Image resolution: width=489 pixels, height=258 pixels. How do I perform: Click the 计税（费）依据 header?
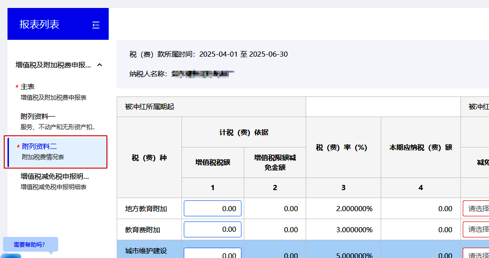pos(244,132)
